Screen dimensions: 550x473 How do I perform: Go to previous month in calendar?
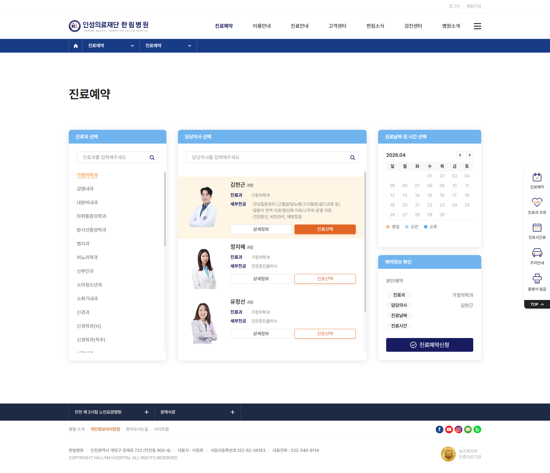460,155
